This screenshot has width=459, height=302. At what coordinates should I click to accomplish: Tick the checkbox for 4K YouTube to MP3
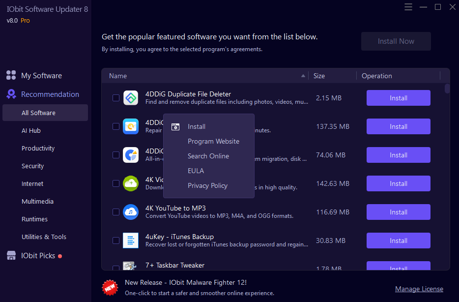pos(116,212)
